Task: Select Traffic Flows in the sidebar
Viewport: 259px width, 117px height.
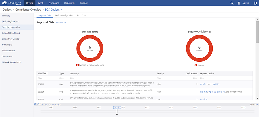Action: 17,45
